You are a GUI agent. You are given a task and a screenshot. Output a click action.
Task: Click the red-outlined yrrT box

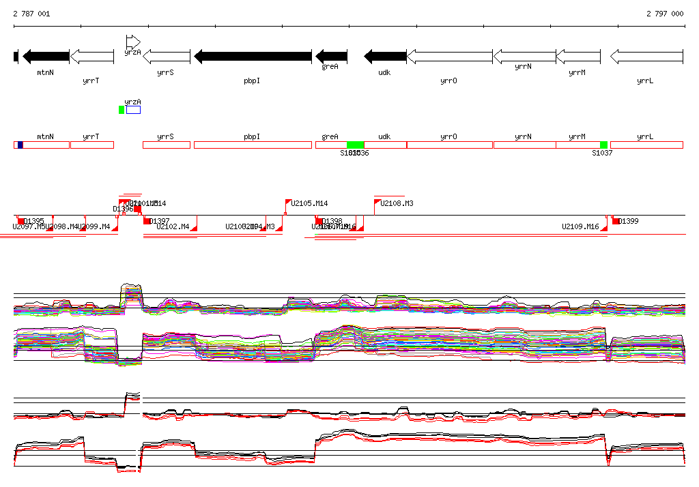coord(92,145)
